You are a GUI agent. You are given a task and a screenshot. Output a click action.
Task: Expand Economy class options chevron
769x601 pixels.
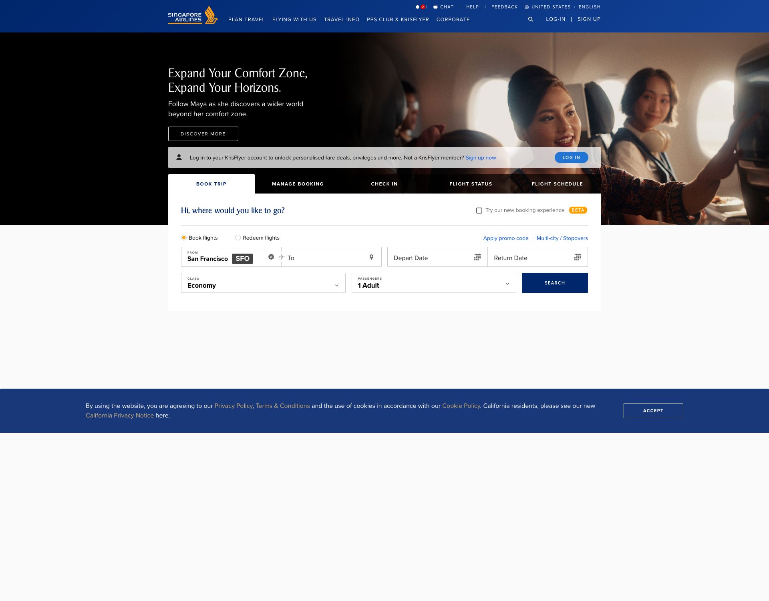(x=336, y=286)
